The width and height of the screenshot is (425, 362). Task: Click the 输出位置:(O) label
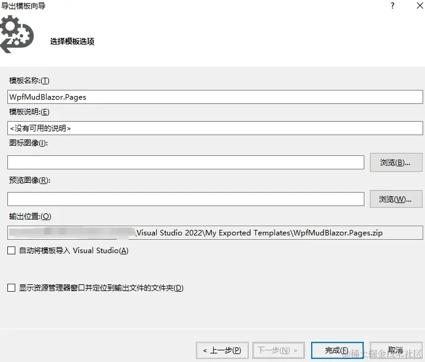click(30, 216)
